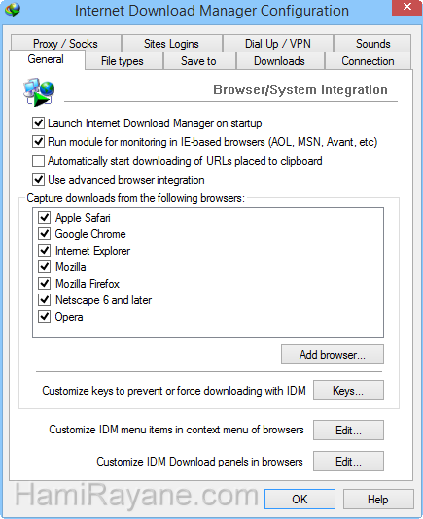The height and width of the screenshot is (519, 423).
Task: Click the IDM title bar icon
Action: 13,10
